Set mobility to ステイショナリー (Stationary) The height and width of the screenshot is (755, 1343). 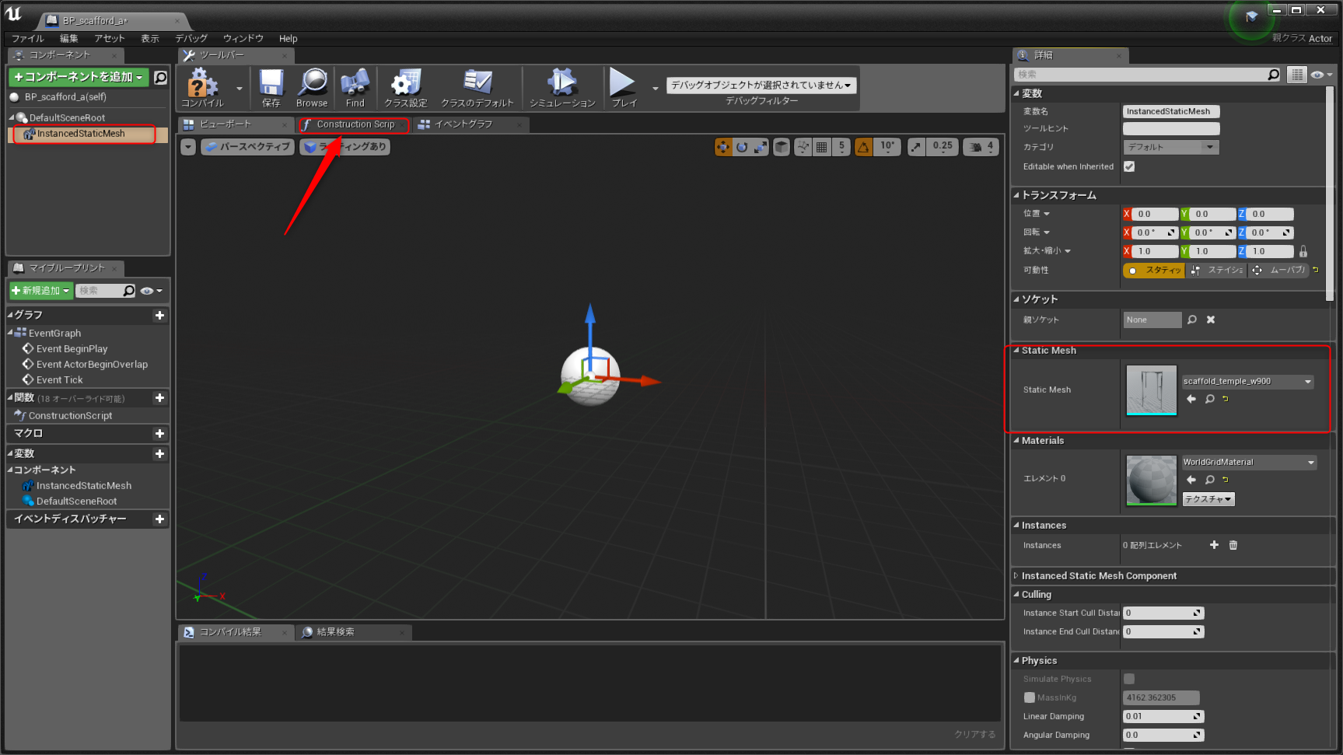coord(1217,271)
